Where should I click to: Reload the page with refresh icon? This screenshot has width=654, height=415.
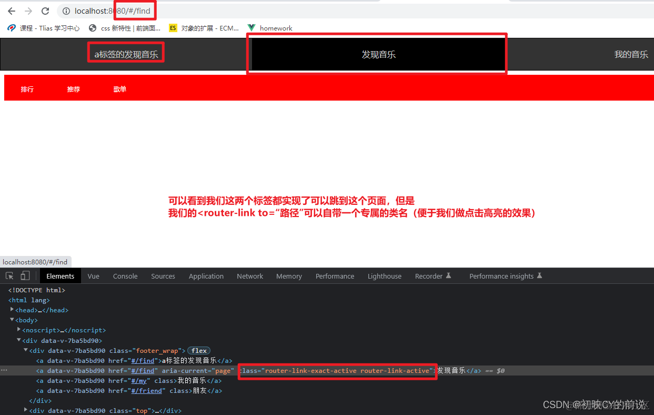(45, 11)
